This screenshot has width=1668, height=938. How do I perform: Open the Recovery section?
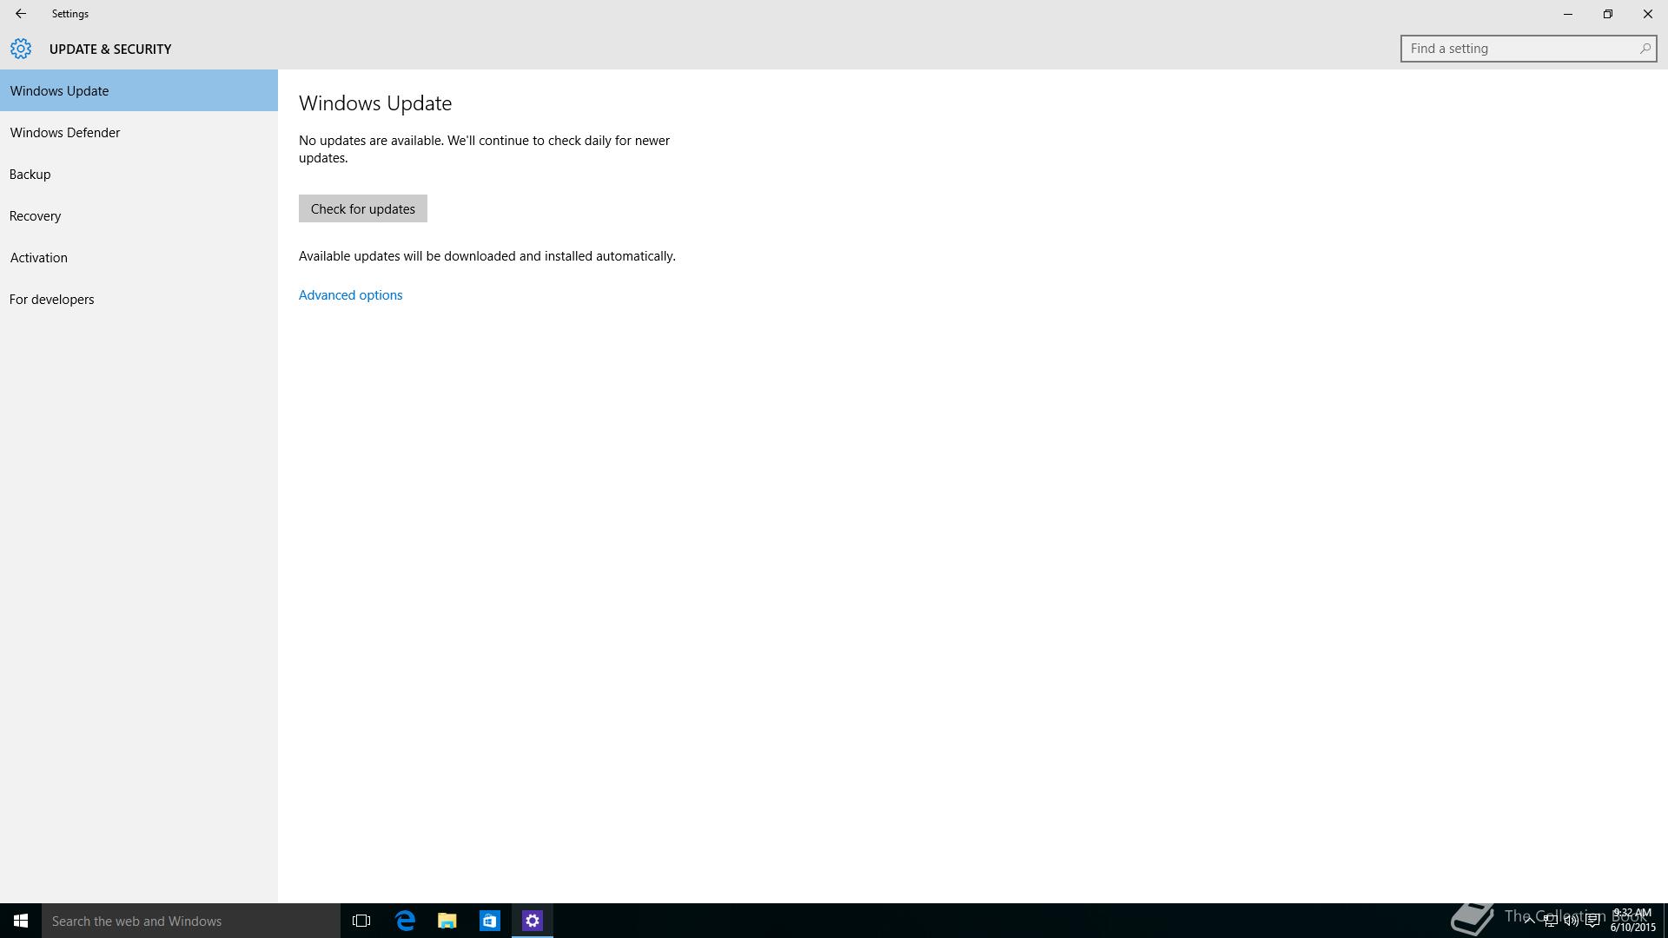click(139, 215)
